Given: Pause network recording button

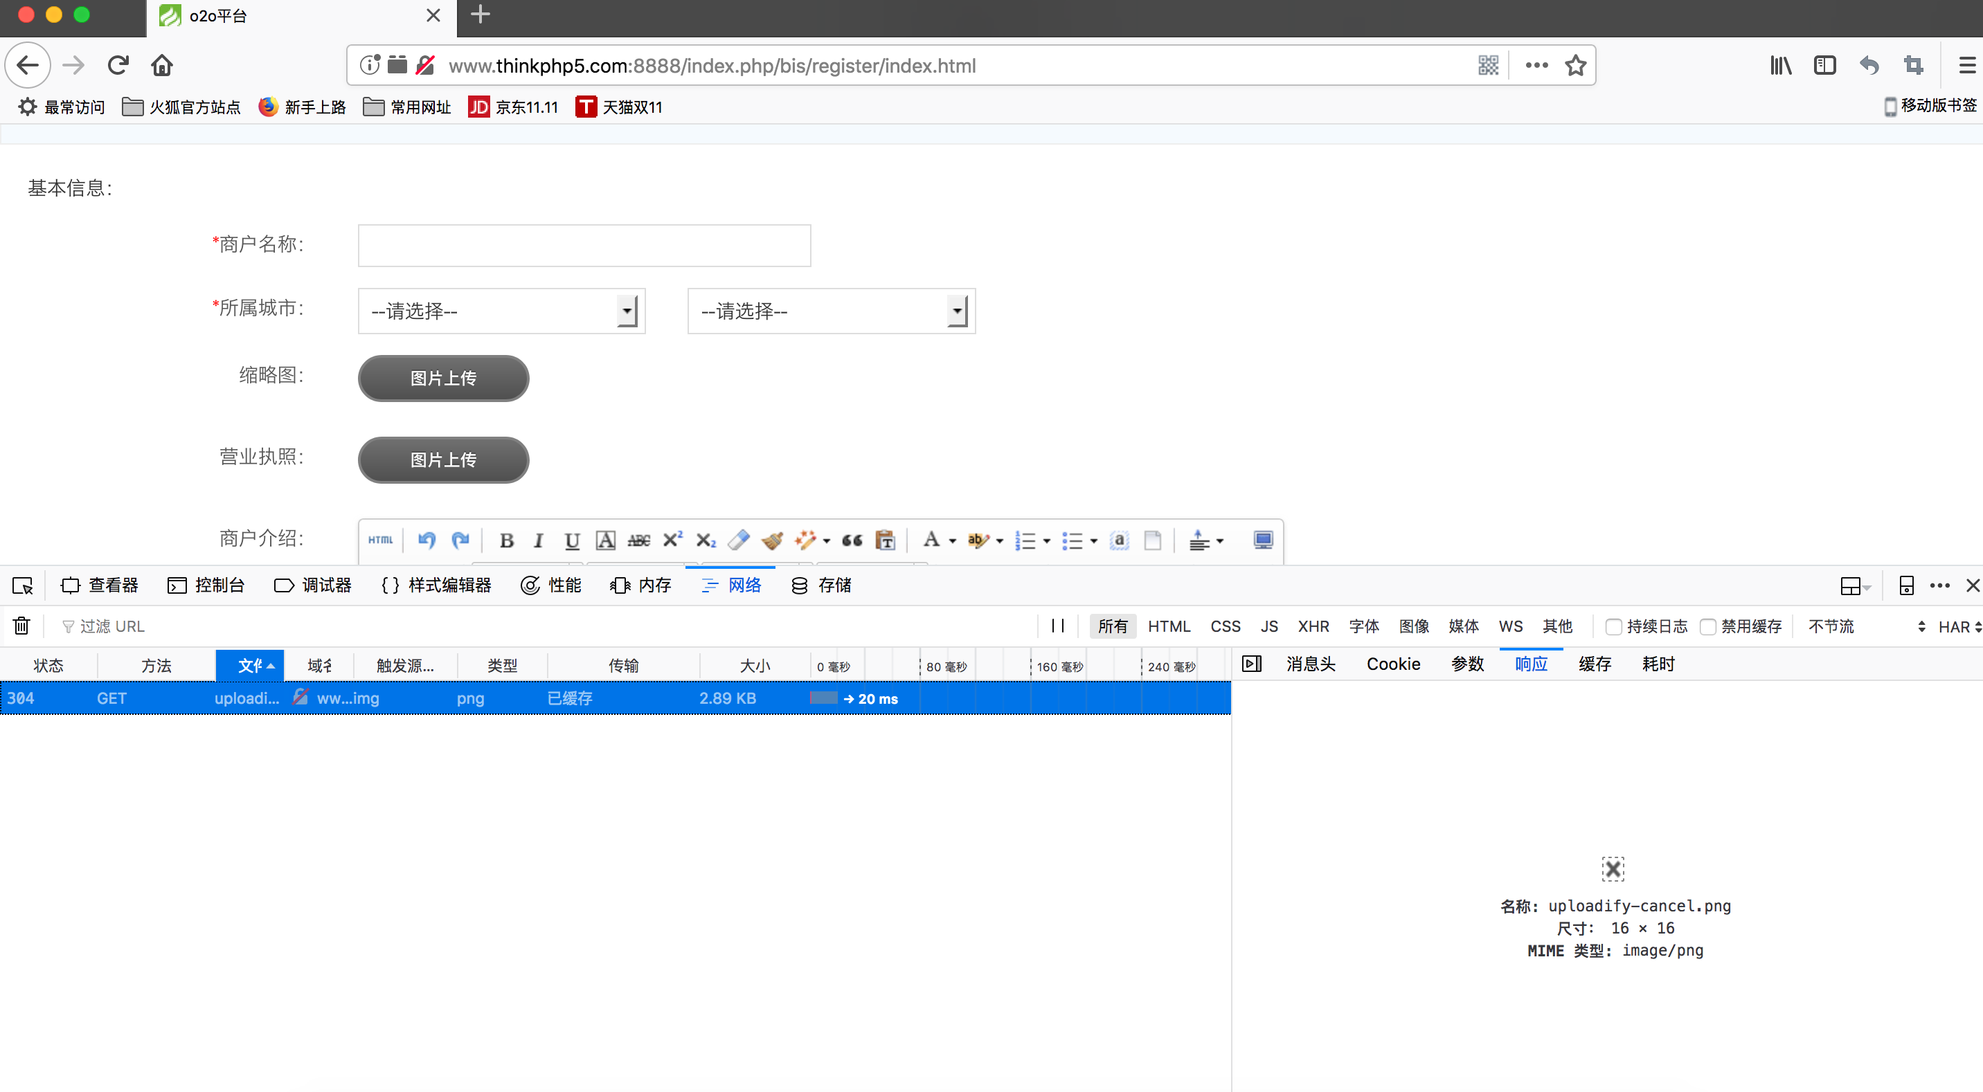Looking at the screenshot, I should (1058, 626).
